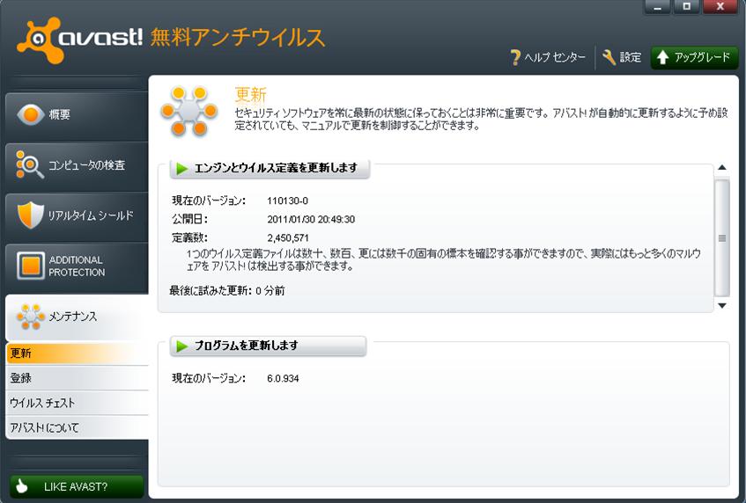746x503 pixels.
Task: Click the scrollbar thumb in definitions panel
Action: tap(721, 237)
